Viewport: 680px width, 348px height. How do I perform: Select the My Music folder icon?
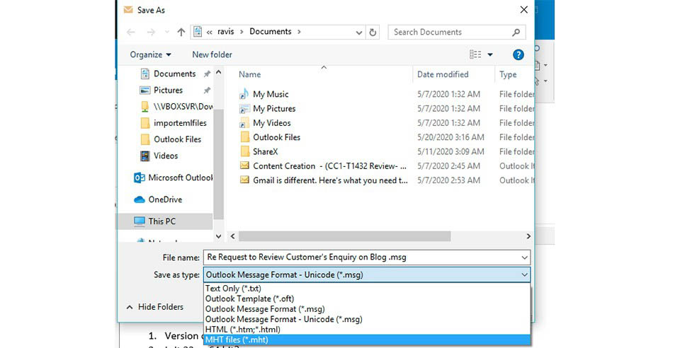coord(244,94)
